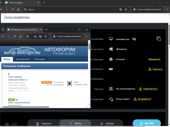Click the 'Не используется' proxy status text
The image size is (170, 127).
125,89
